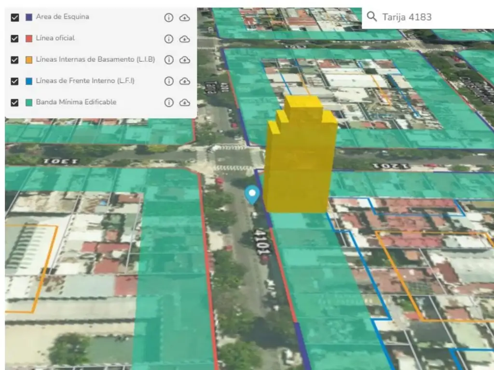Turn off Banda Mínima Edificable checkbox

15,102
